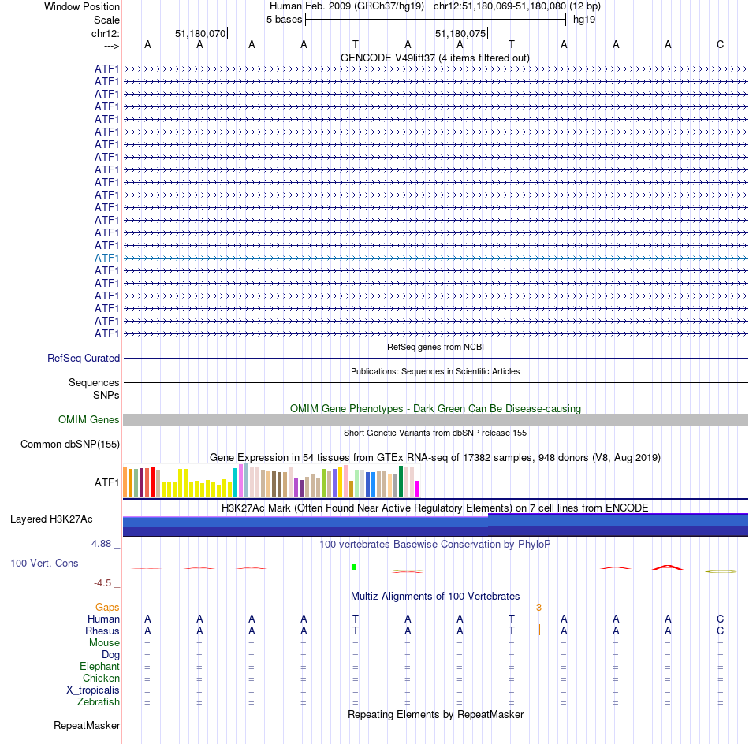Image resolution: width=749 pixels, height=744 pixels.
Task: Click the Mouse alignment row label
Action: 104,643
